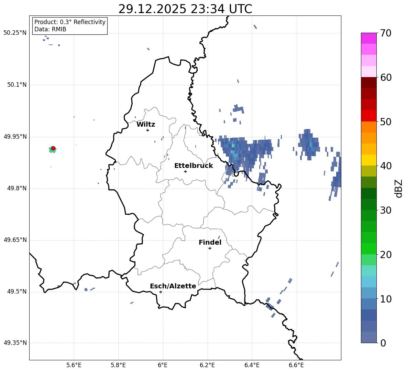Click the orange colorbar segment below 50

pyautogui.click(x=369, y=127)
